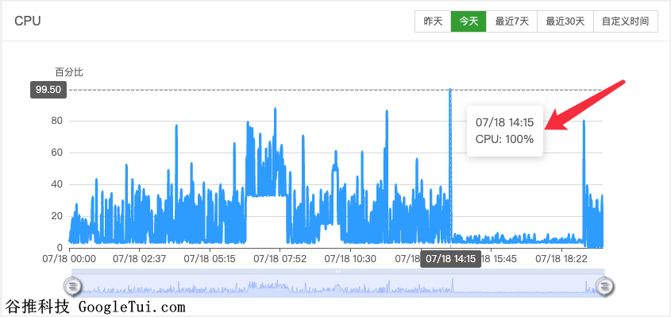Click the right zoom slider handle

tap(604, 285)
